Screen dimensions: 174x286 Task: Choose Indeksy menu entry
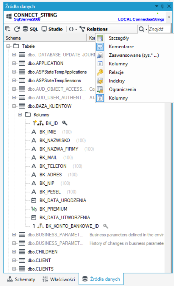coord(117,81)
